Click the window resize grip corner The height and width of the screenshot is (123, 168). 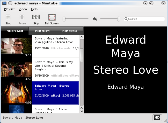(166, 121)
